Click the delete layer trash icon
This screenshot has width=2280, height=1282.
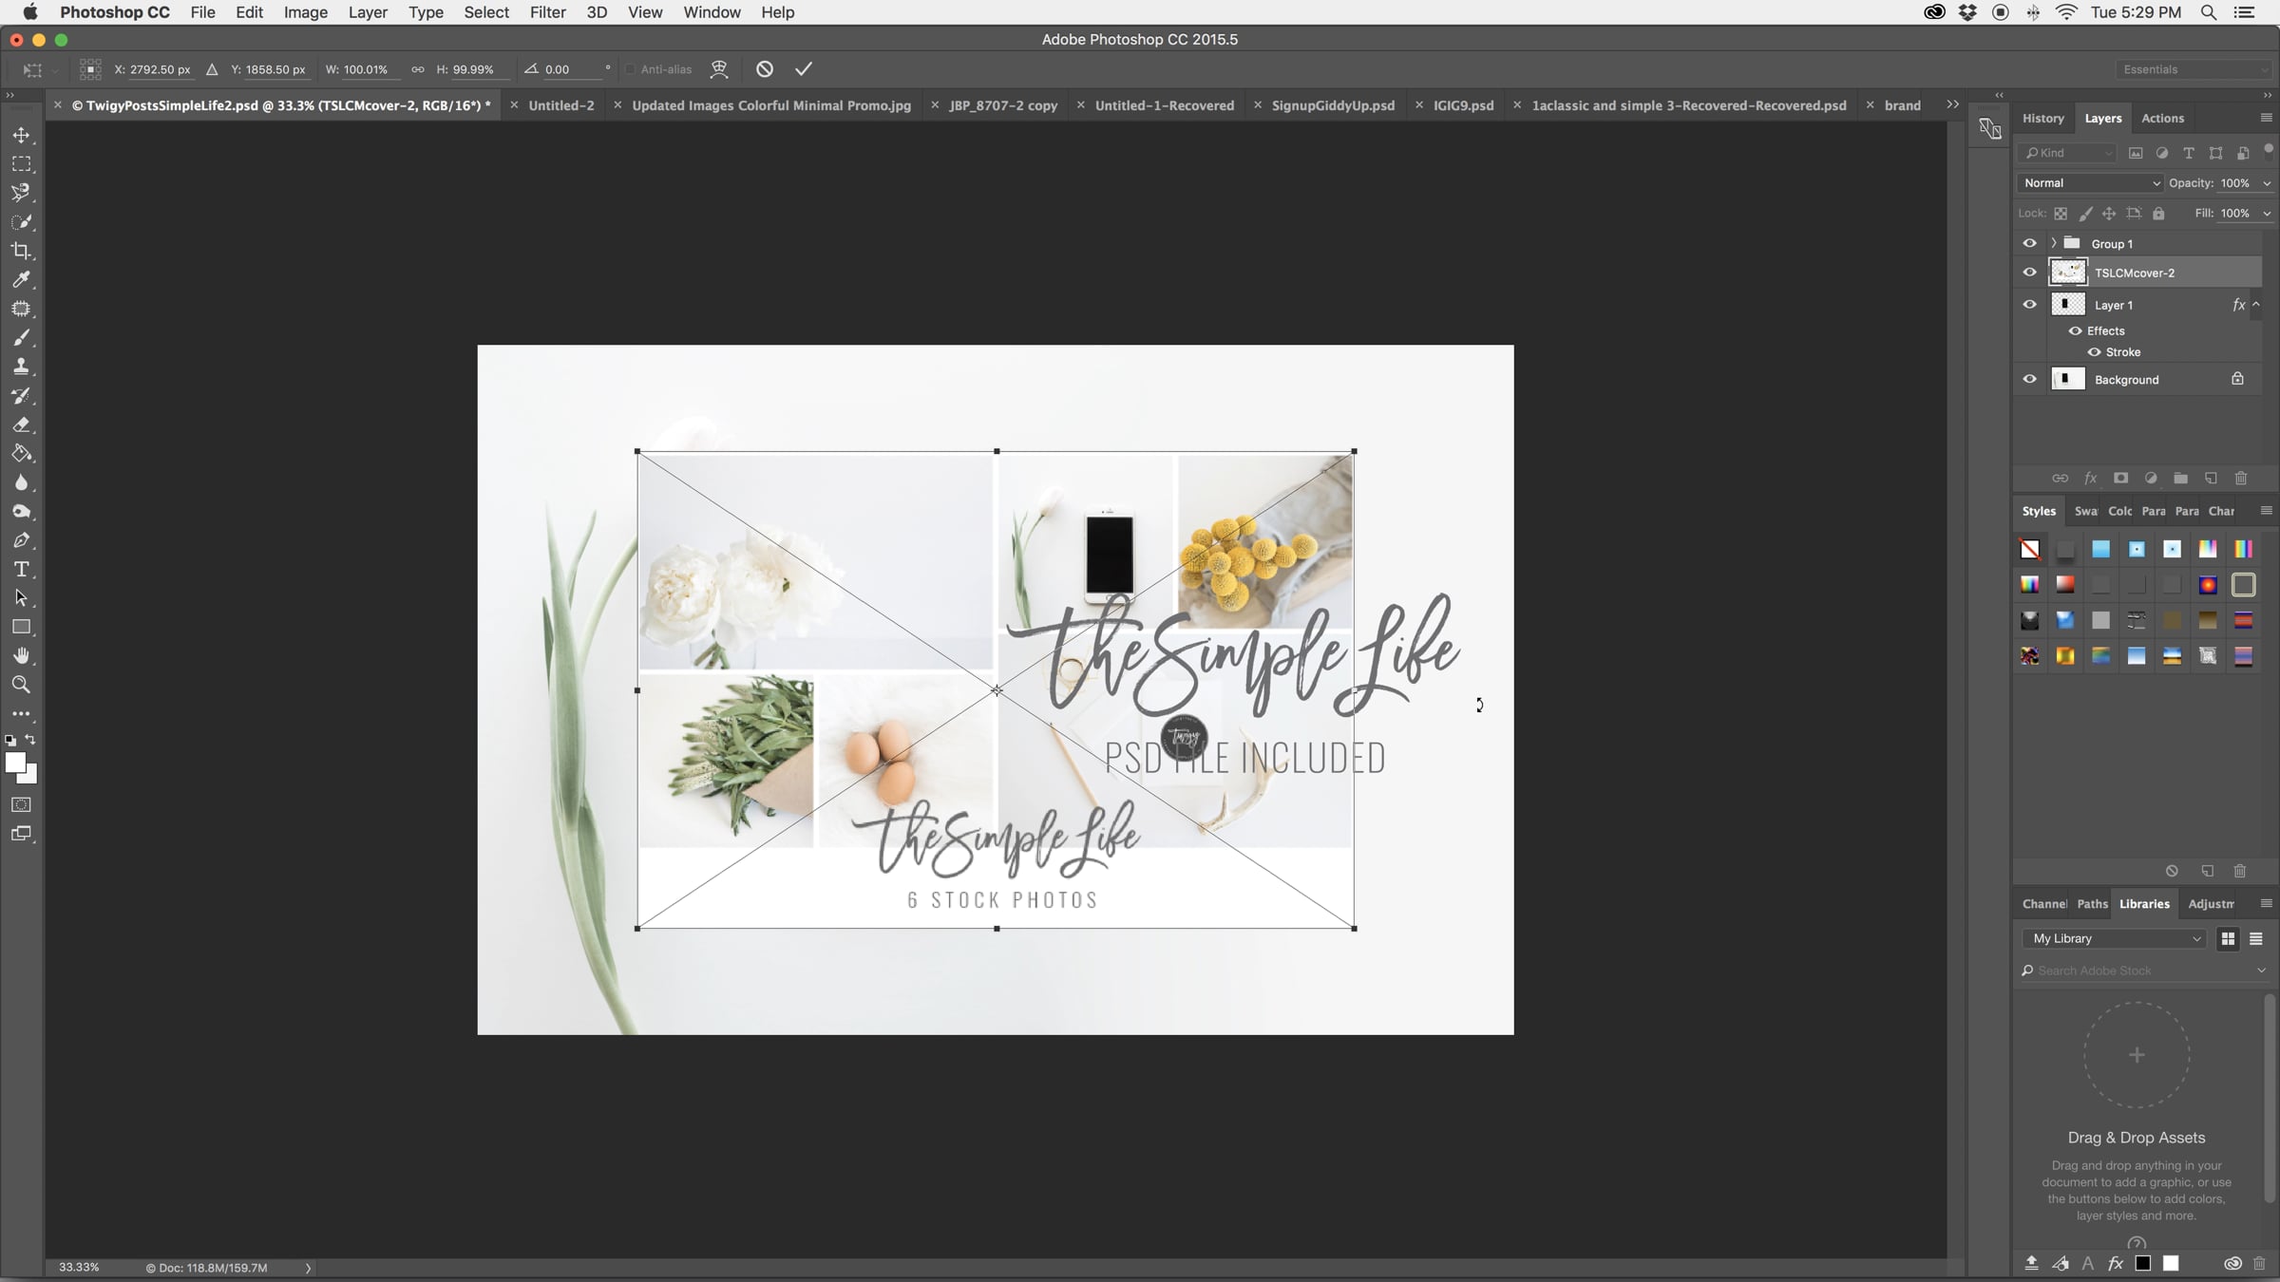point(2241,479)
